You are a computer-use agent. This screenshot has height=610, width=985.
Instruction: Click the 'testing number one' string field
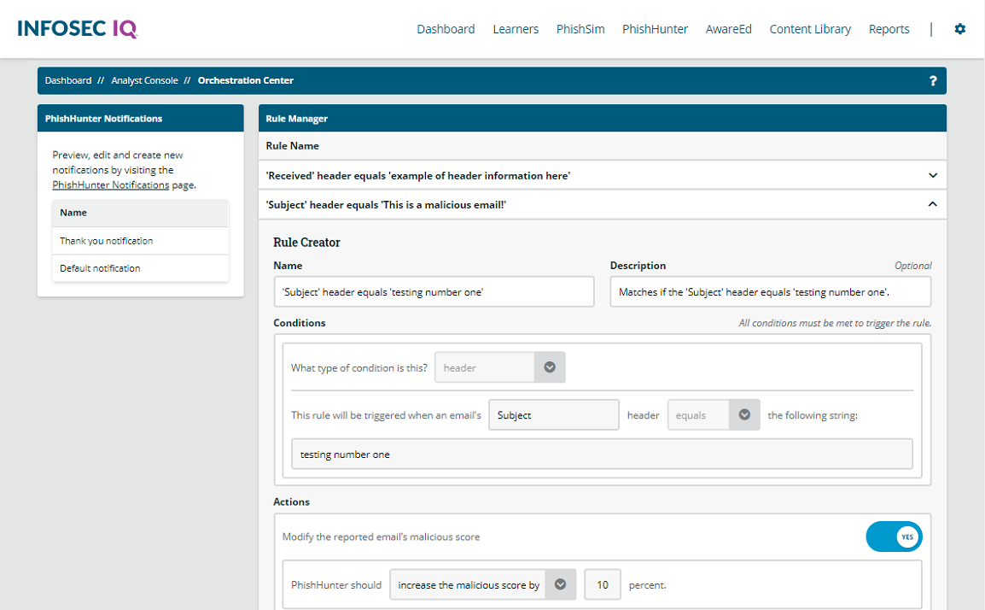tap(602, 455)
